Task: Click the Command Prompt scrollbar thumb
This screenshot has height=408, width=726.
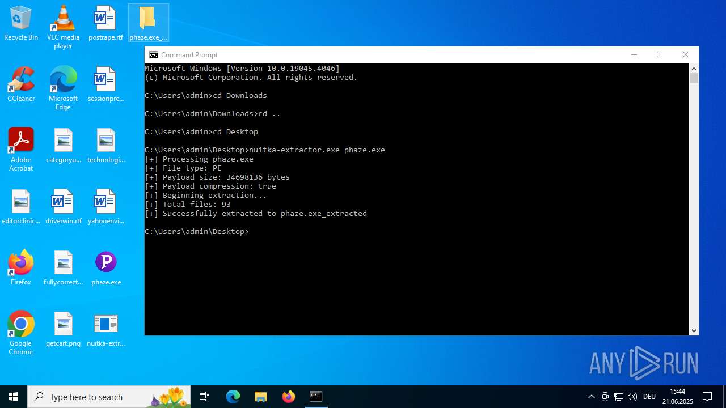Action: (x=694, y=78)
